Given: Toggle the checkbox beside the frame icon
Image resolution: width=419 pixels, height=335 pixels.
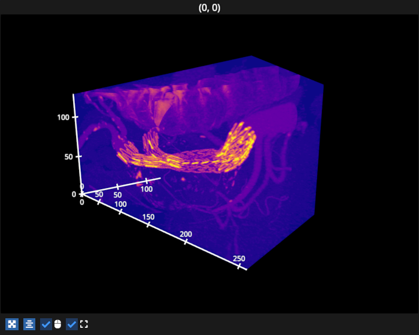Looking at the screenshot, I should 71,324.
